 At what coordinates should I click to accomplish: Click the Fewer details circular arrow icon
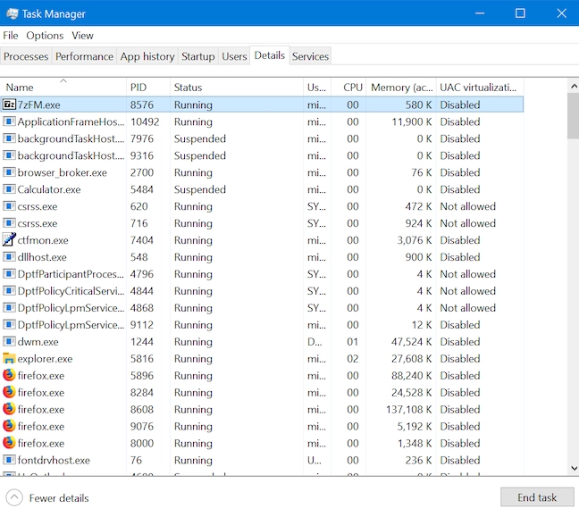pyautogui.click(x=14, y=497)
